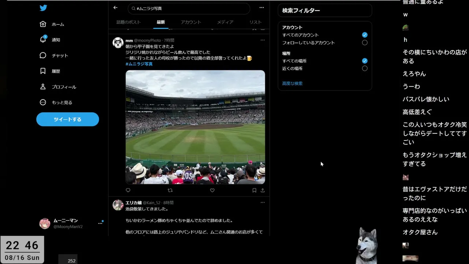Switch to the 最新 tab
The width and height of the screenshot is (469, 264).
161,22
